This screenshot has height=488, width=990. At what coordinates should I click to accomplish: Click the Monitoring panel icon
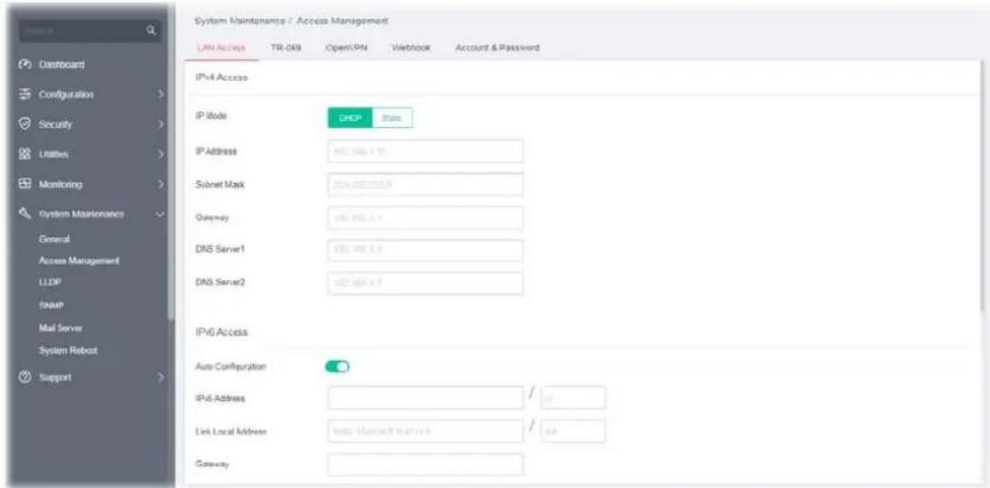point(26,185)
